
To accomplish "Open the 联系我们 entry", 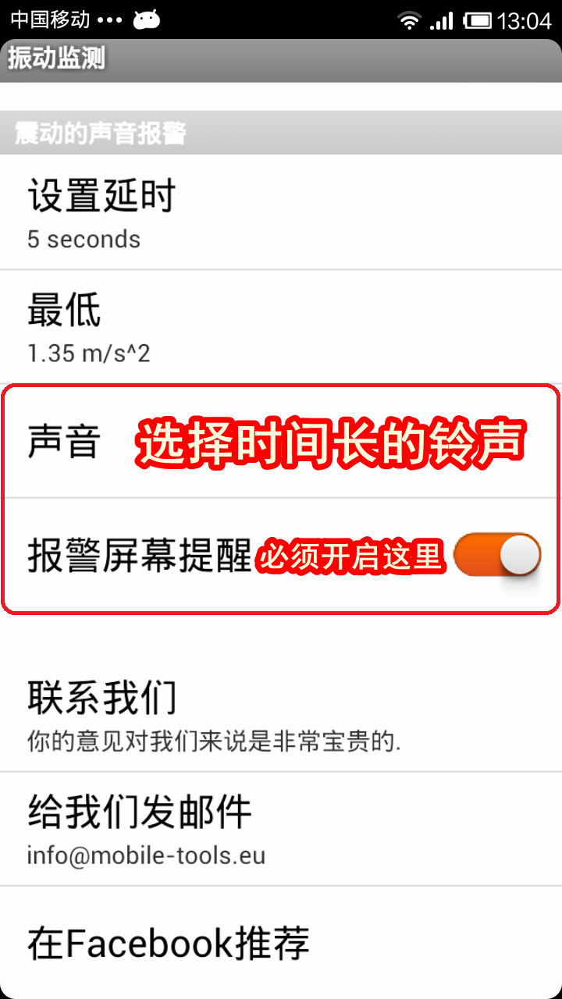I will [281, 714].
